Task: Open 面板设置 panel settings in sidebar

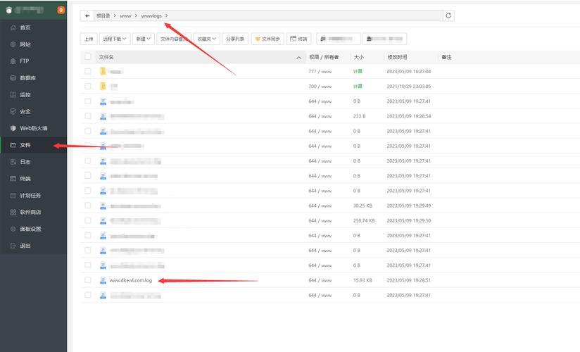Action: pyautogui.click(x=30, y=229)
